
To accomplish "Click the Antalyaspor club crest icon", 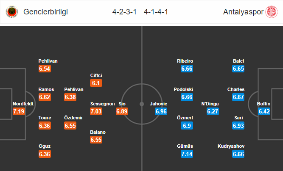I will tap(271, 12).
